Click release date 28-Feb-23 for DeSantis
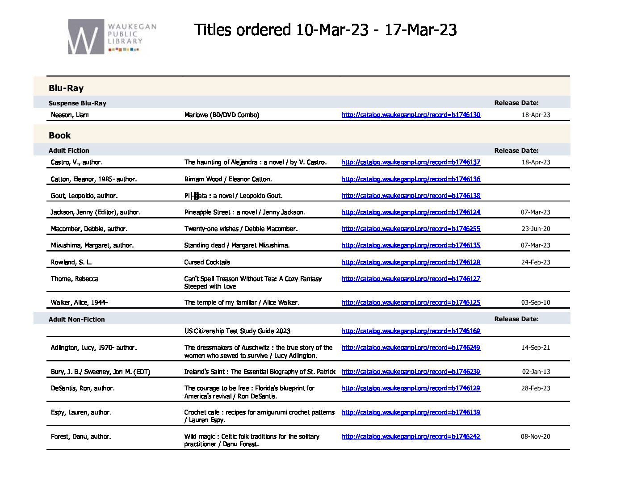The height and width of the screenshot is (486, 629). tap(536, 388)
